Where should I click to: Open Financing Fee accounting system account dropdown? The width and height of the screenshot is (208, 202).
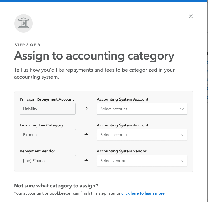[x=142, y=135]
